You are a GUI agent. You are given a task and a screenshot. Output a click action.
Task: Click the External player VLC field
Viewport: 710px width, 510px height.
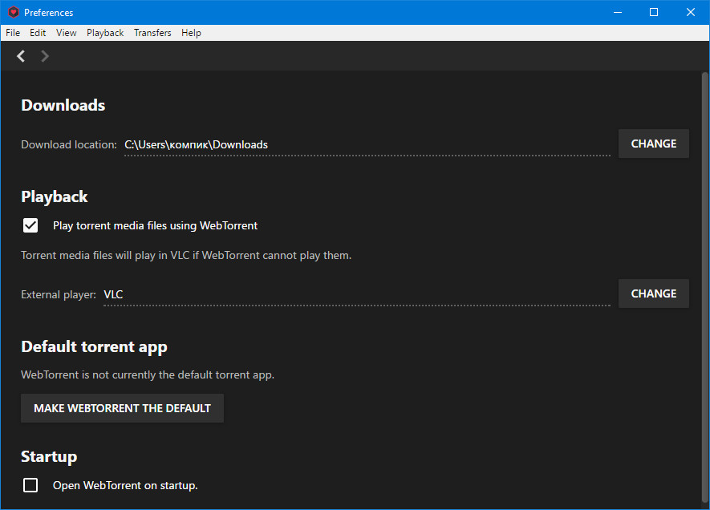pyautogui.click(x=357, y=294)
